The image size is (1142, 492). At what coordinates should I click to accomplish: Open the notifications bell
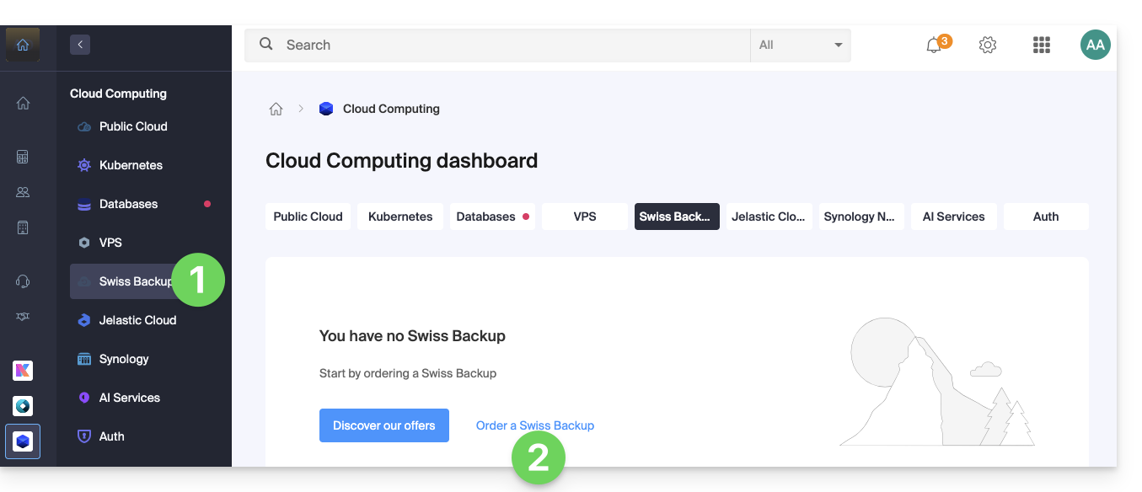[x=934, y=45]
